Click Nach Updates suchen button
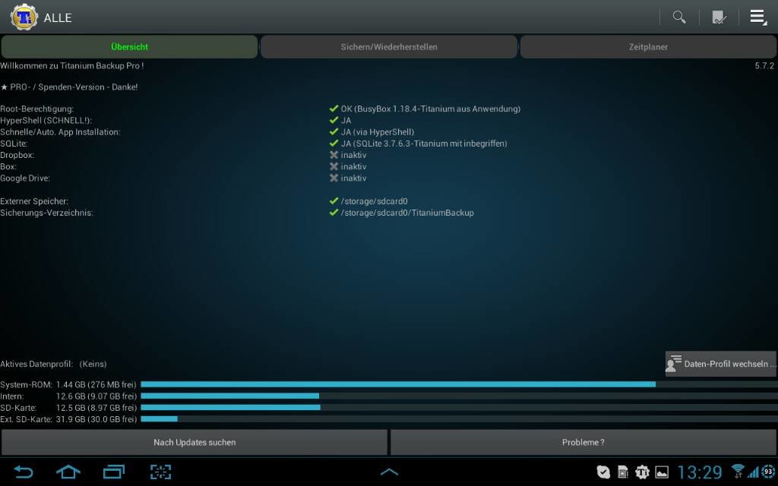778x486 pixels. point(194,442)
